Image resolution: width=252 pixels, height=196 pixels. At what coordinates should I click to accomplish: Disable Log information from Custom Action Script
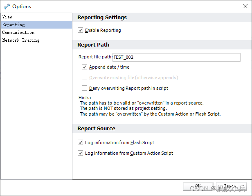tap(81, 153)
